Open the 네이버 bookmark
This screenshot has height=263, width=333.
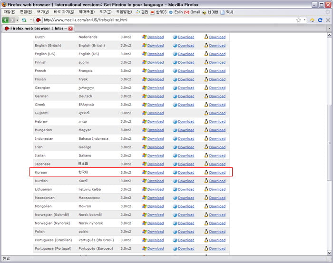click(x=210, y=12)
